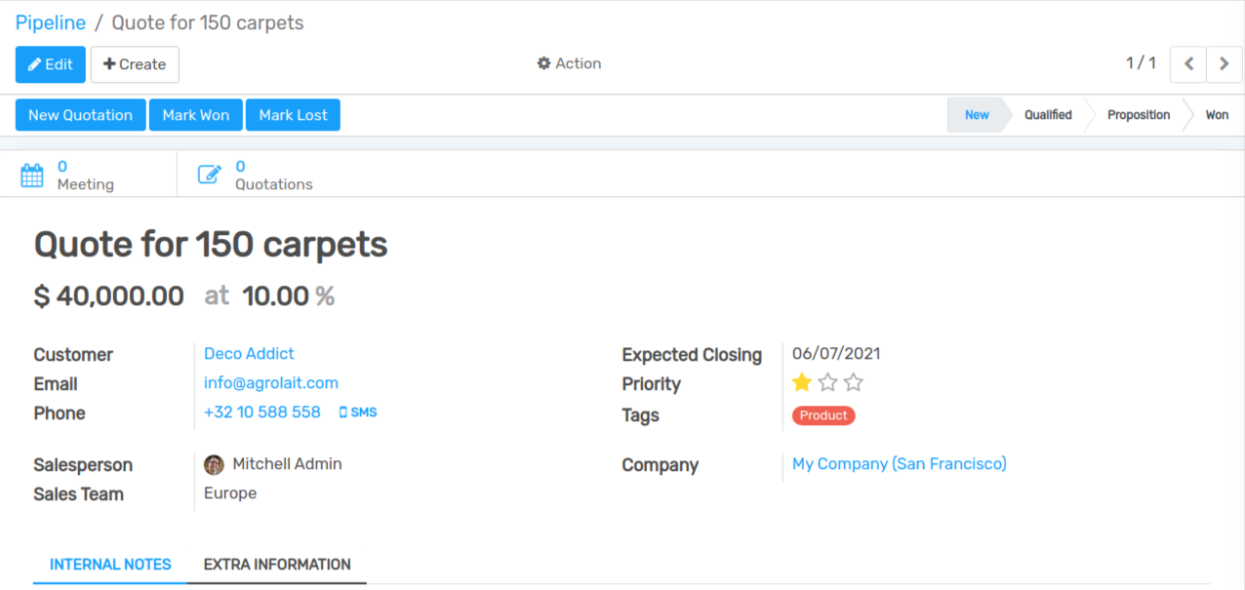Mark the opportunity as Lost

293,115
